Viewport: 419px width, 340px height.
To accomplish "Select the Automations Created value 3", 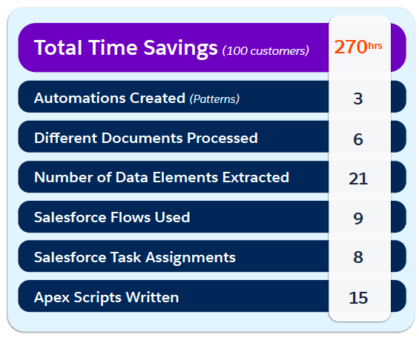I will (x=358, y=99).
